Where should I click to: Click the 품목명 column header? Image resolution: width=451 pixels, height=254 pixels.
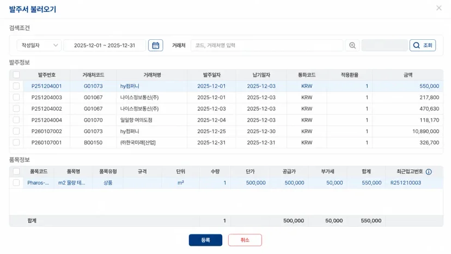click(74, 172)
